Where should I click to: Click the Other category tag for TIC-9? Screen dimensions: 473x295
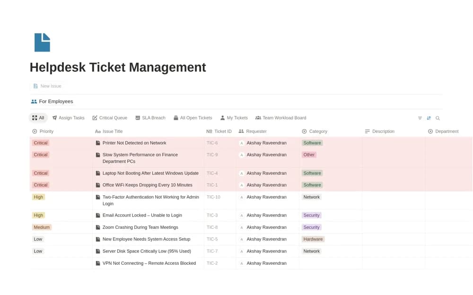309,155
